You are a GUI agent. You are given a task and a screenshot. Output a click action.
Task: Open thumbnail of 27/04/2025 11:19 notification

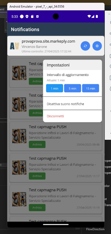pyautogui.click(x=19, y=199)
